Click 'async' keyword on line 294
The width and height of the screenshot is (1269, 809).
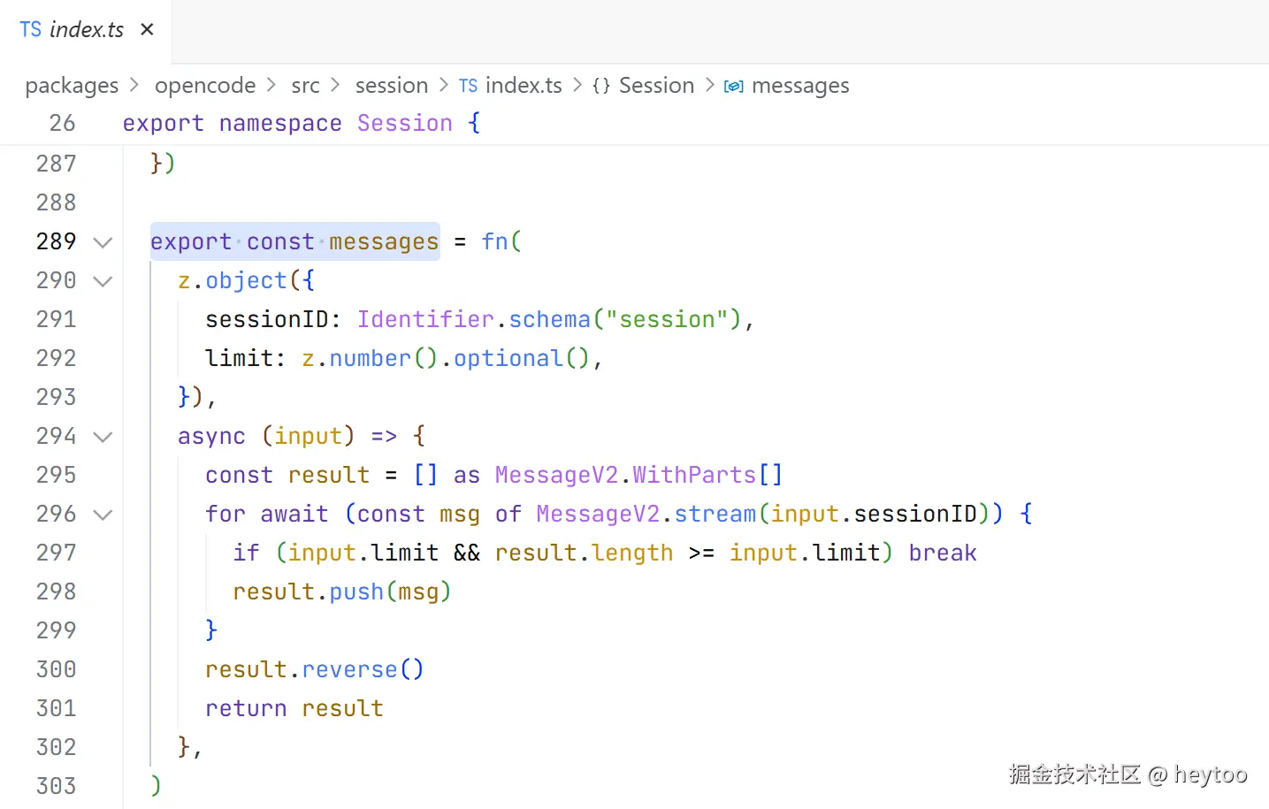click(x=211, y=436)
